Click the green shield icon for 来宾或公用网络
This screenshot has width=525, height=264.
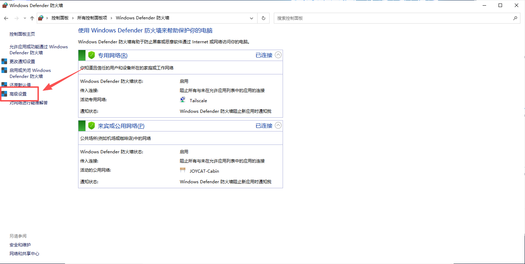pos(92,125)
